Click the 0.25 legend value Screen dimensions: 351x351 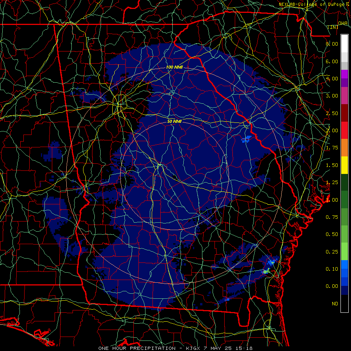tap(332, 252)
